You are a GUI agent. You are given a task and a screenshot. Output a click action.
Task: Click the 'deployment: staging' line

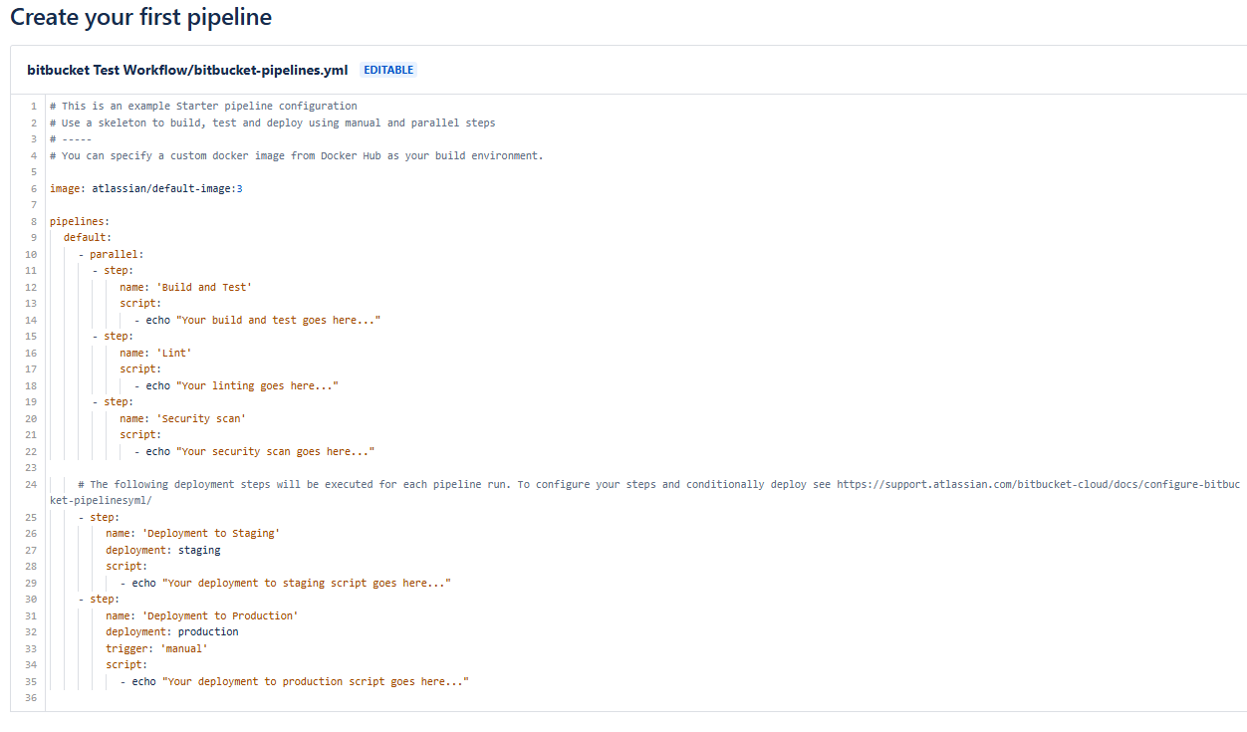[163, 550]
